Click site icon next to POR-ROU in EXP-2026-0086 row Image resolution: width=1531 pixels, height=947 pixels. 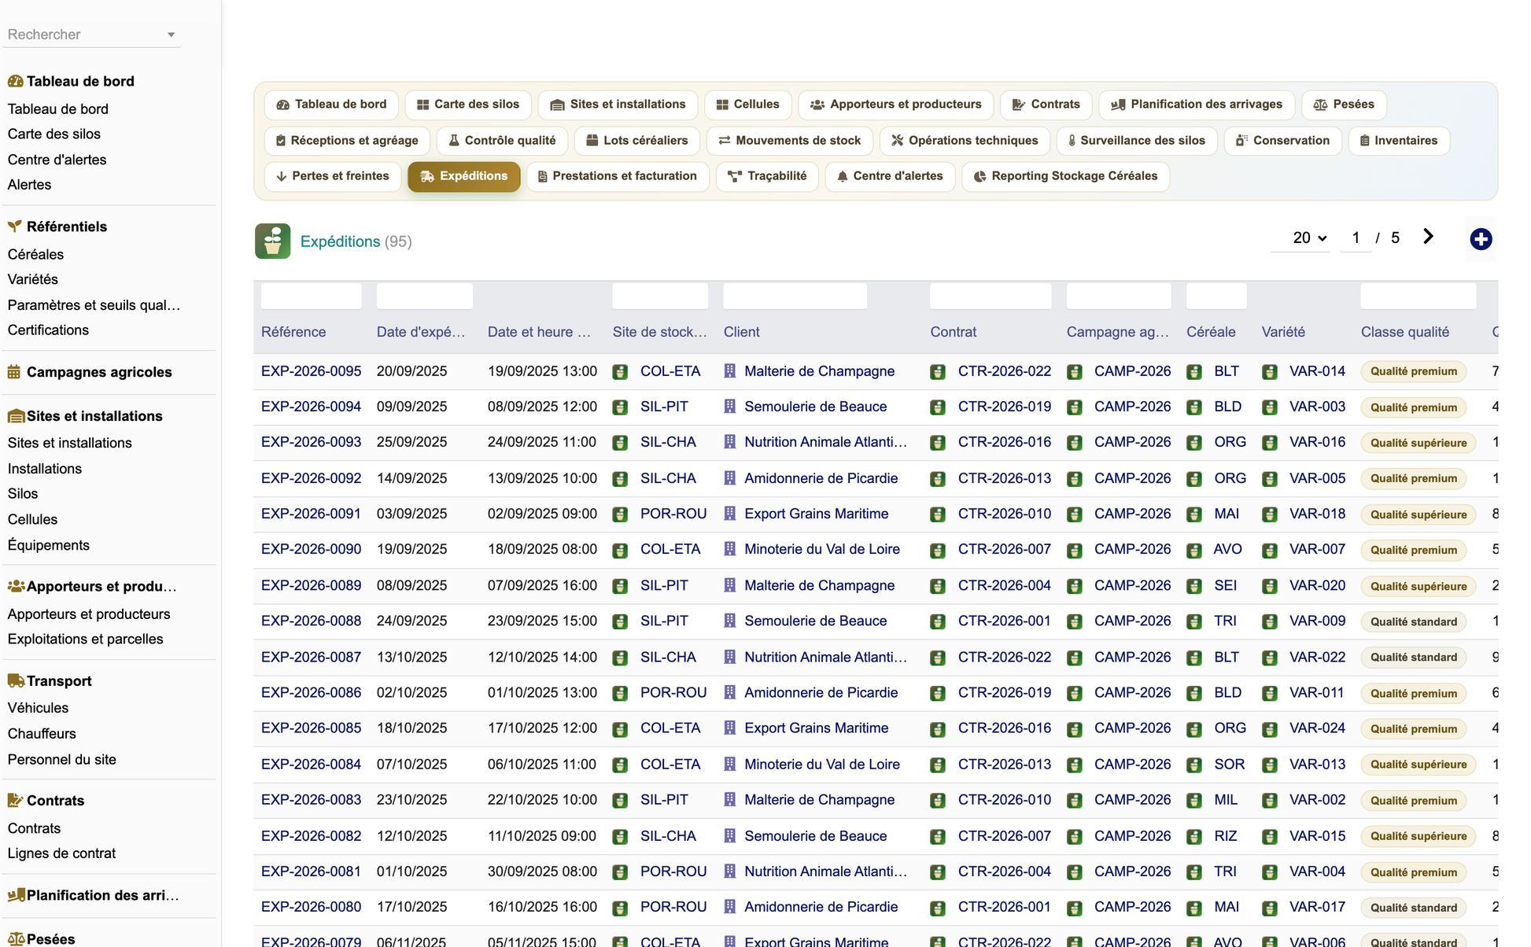click(x=620, y=693)
